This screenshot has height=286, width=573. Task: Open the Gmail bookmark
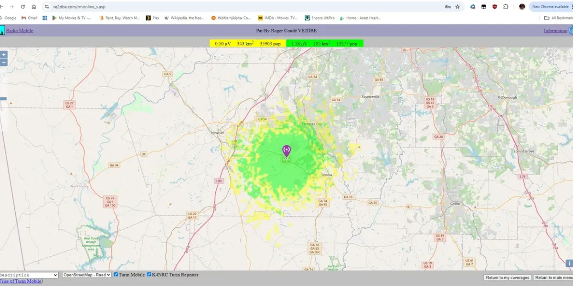(29, 18)
